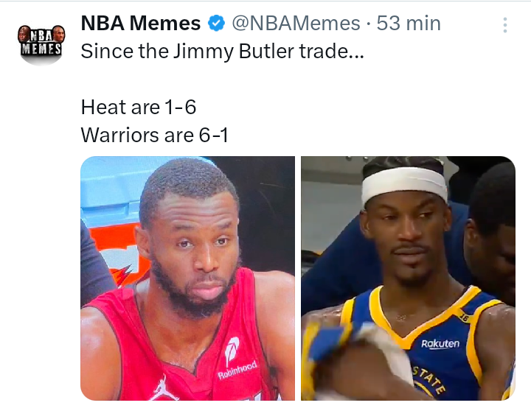This screenshot has width=531, height=411.
Task: Select the 'Since the Jimmy Butler trade...' text
Action: (x=222, y=52)
